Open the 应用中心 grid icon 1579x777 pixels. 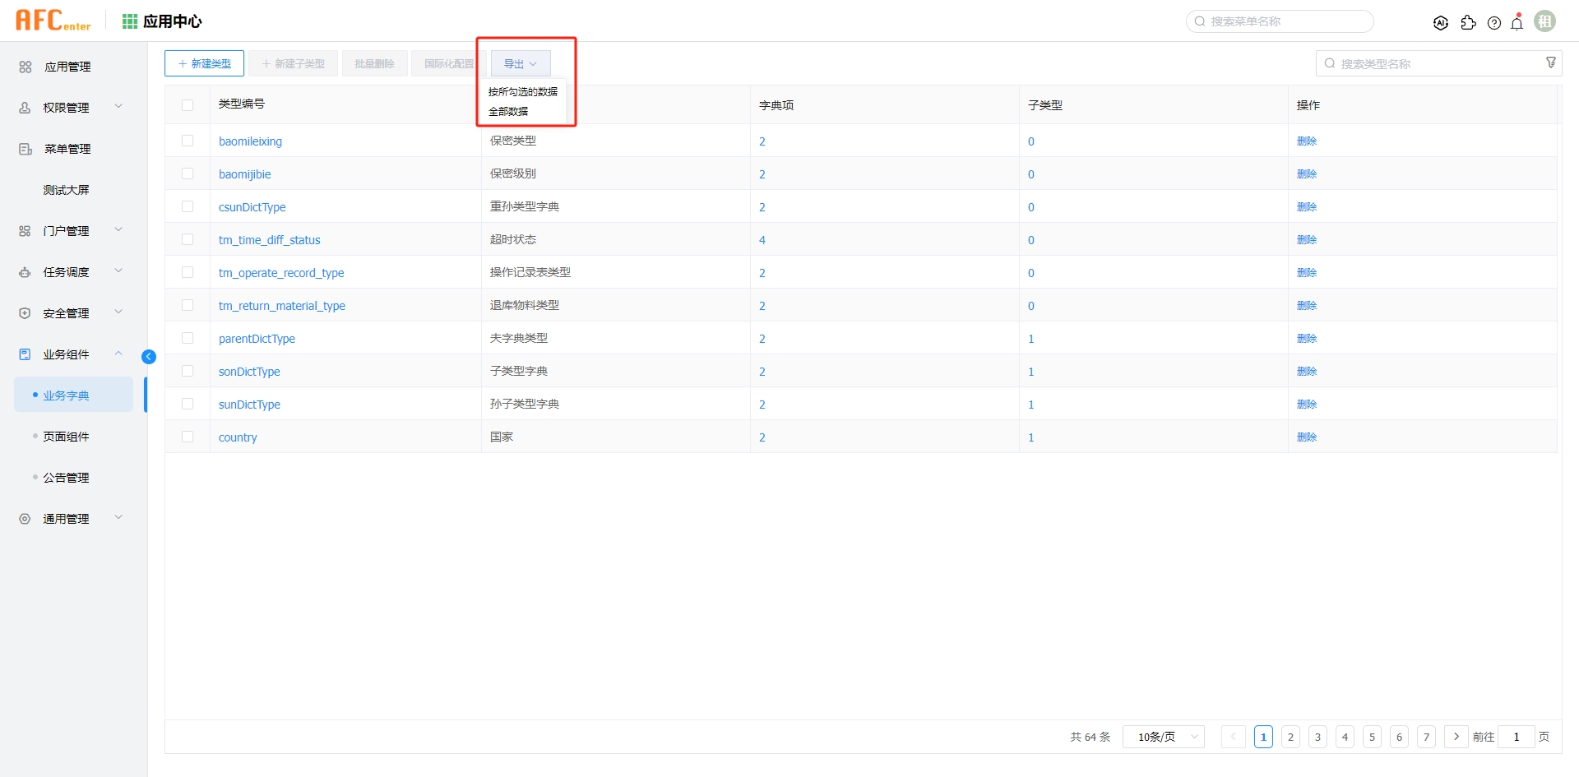pos(130,21)
